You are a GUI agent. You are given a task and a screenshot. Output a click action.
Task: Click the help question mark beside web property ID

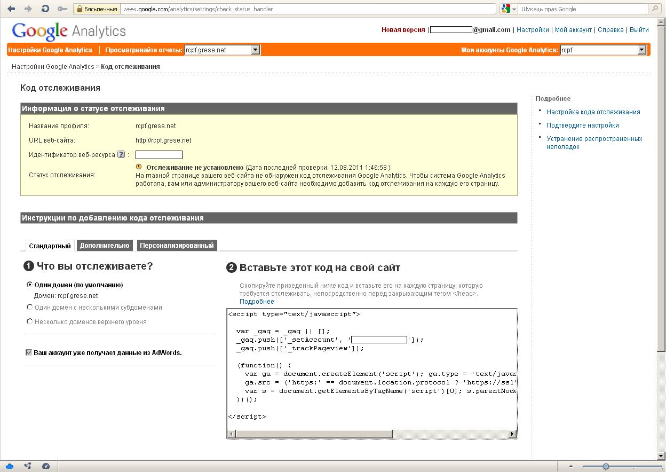click(x=121, y=155)
